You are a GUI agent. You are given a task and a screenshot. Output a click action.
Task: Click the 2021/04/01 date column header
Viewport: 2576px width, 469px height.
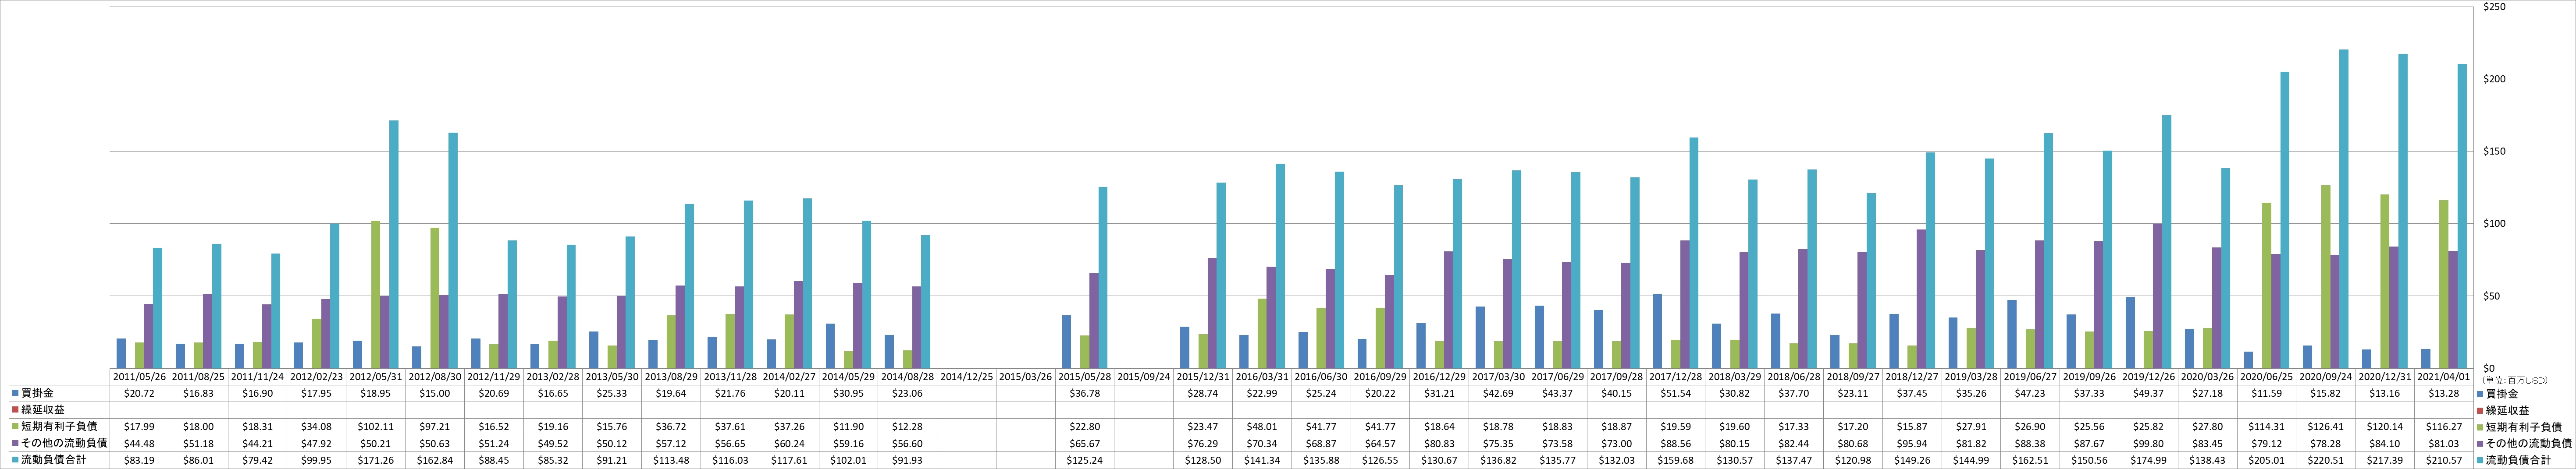tap(2444, 377)
